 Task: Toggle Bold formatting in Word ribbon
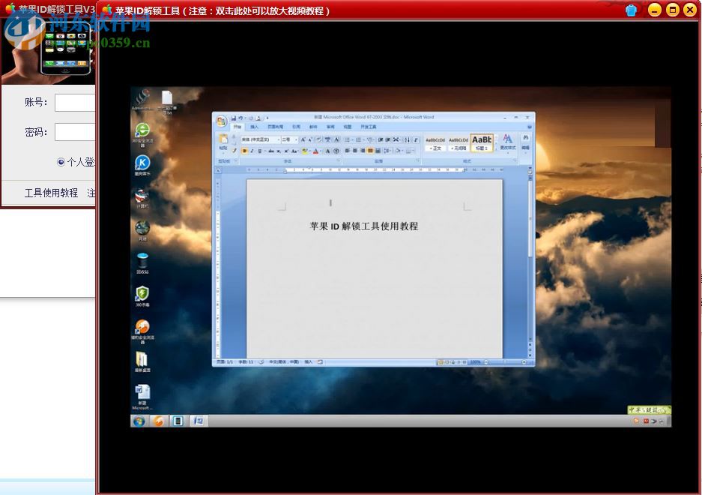pyautogui.click(x=244, y=151)
